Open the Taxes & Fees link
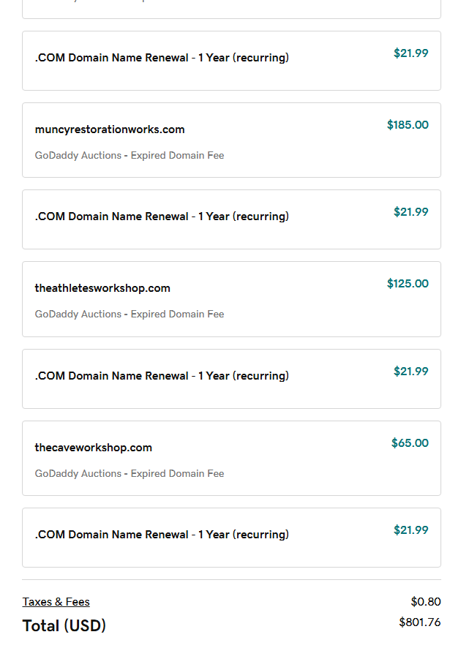This screenshot has height=659, width=461. click(x=56, y=602)
